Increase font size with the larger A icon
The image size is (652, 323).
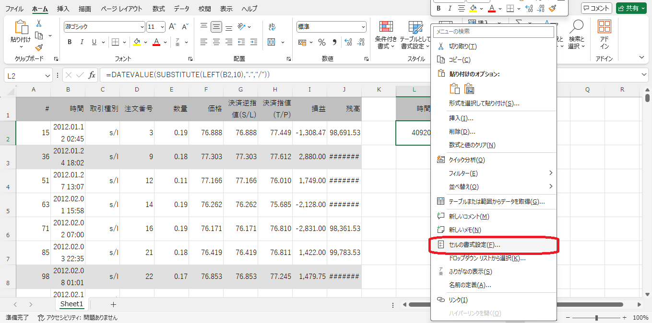[x=173, y=27]
